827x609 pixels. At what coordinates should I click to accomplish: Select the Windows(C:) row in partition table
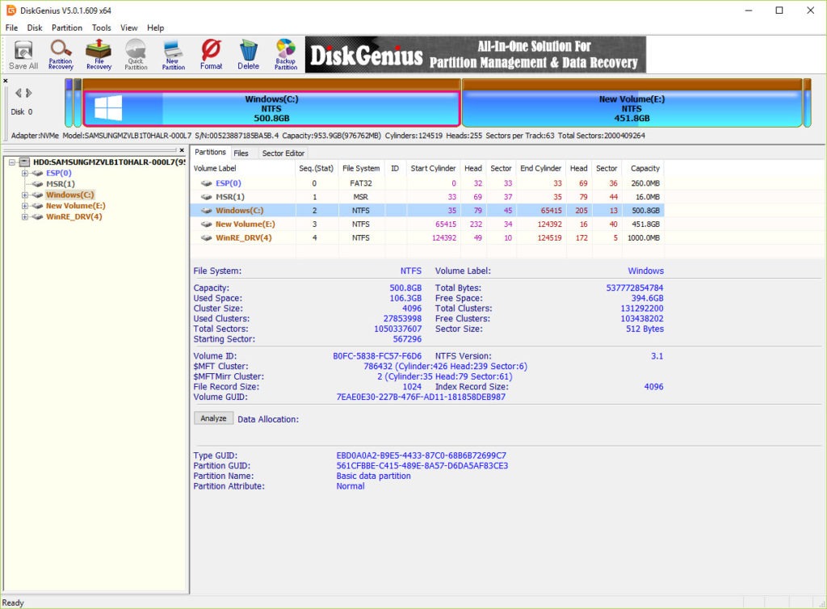(426, 210)
